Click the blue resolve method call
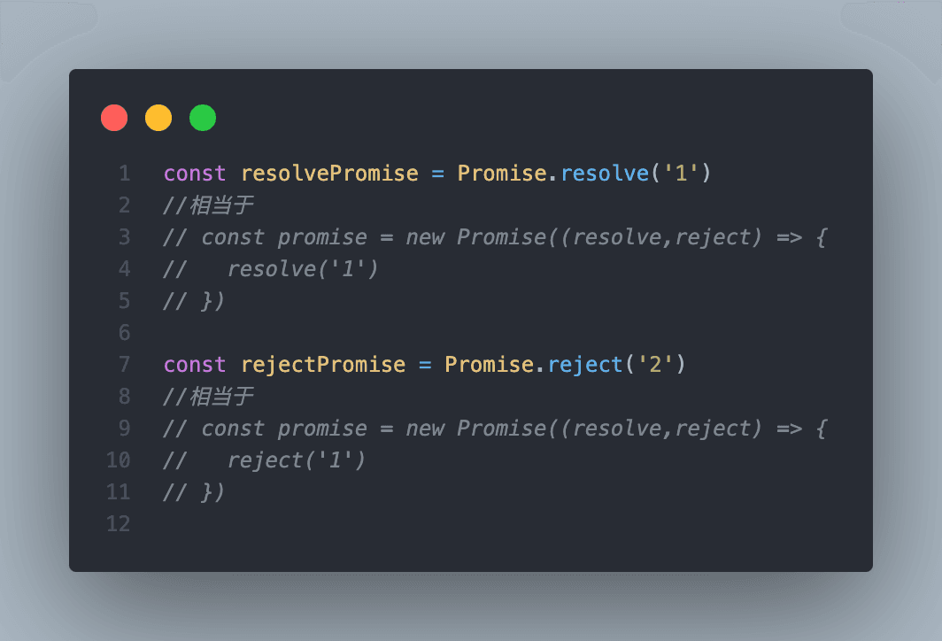 [x=605, y=173]
